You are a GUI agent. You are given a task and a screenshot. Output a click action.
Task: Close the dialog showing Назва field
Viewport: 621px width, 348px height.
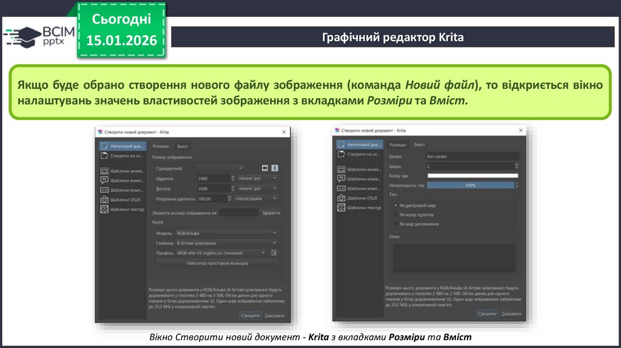click(x=521, y=130)
